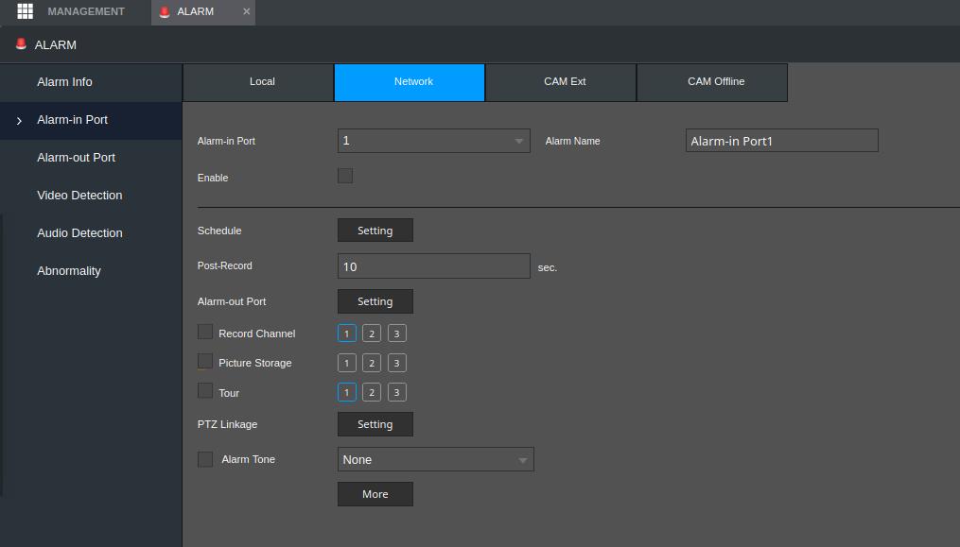Go to Alarm Info in sidebar

[91, 82]
